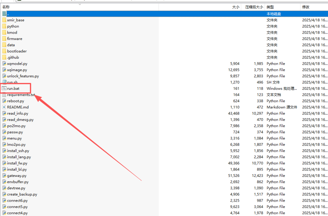Screen dimensions: 328x216
Task: Click the xqmodel.py file icon
Action: pyautogui.click(x=4, y=64)
